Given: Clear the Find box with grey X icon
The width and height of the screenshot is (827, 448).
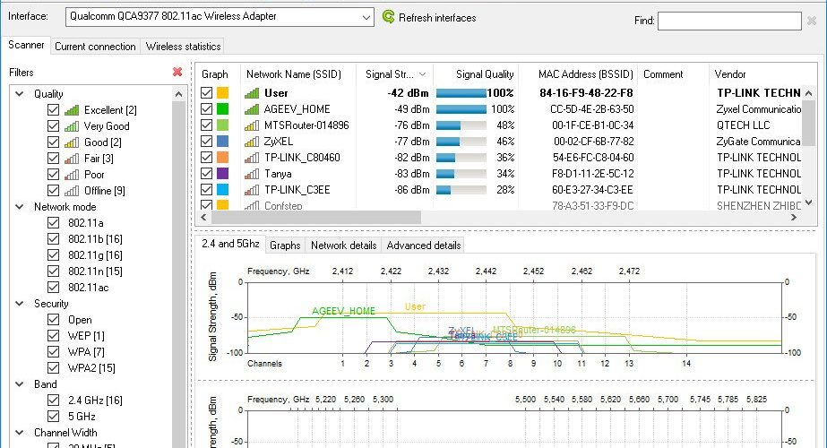Looking at the screenshot, I should (x=812, y=21).
